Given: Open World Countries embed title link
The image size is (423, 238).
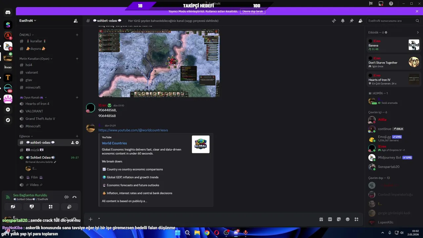Looking at the screenshot, I should 114,143.
